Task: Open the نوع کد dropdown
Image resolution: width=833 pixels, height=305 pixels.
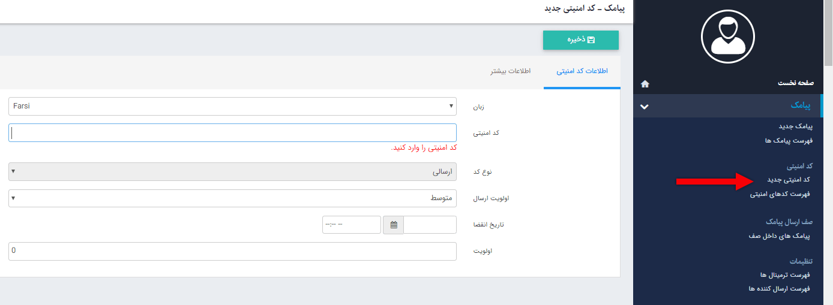Action: click(232, 171)
